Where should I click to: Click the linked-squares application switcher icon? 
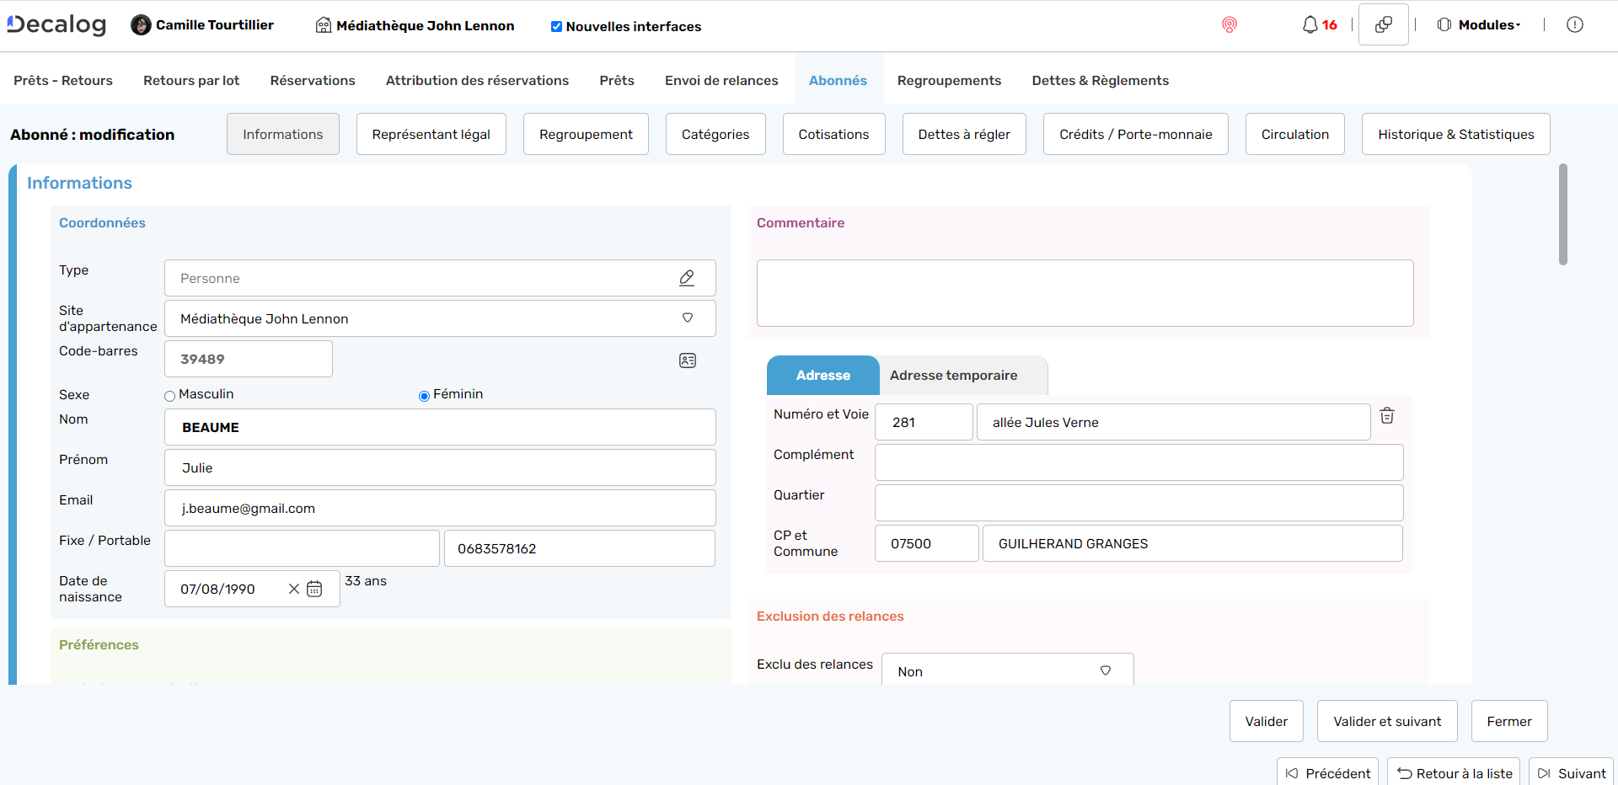click(1383, 24)
